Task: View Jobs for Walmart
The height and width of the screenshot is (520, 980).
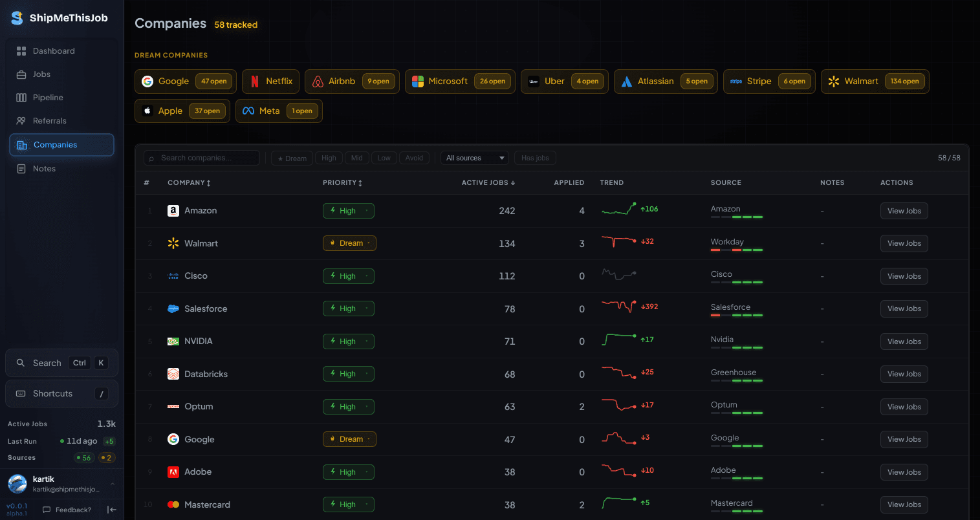Action: pyautogui.click(x=904, y=243)
